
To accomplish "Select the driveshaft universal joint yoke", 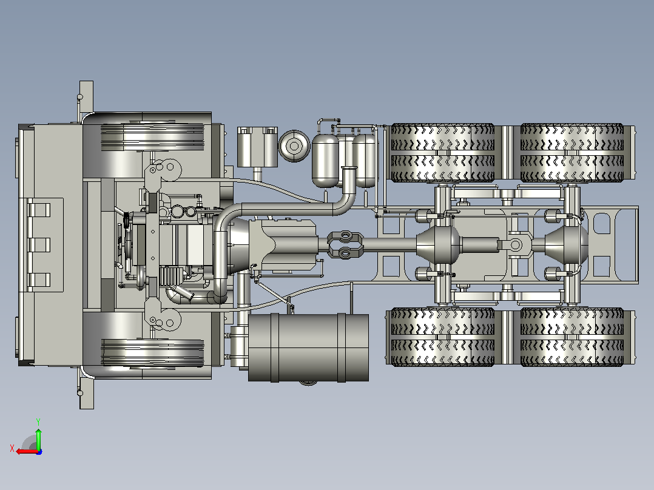I will (345, 245).
